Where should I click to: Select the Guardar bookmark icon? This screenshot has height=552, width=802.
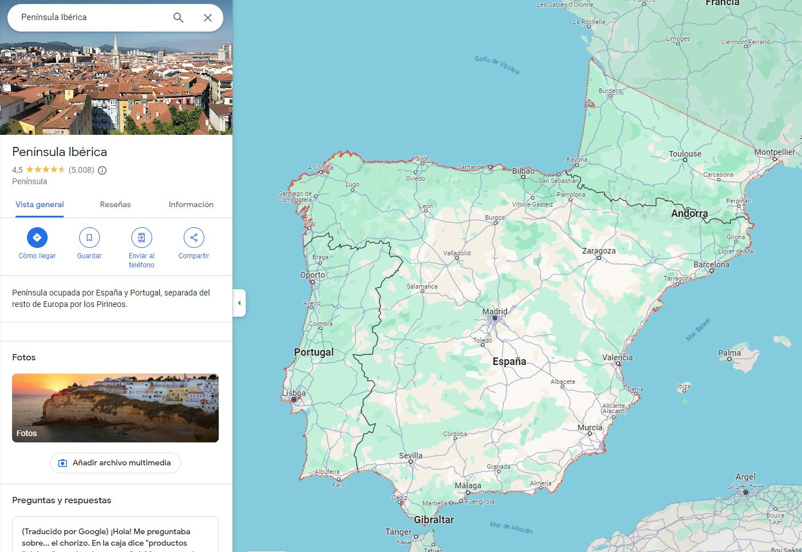[x=89, y=237]
